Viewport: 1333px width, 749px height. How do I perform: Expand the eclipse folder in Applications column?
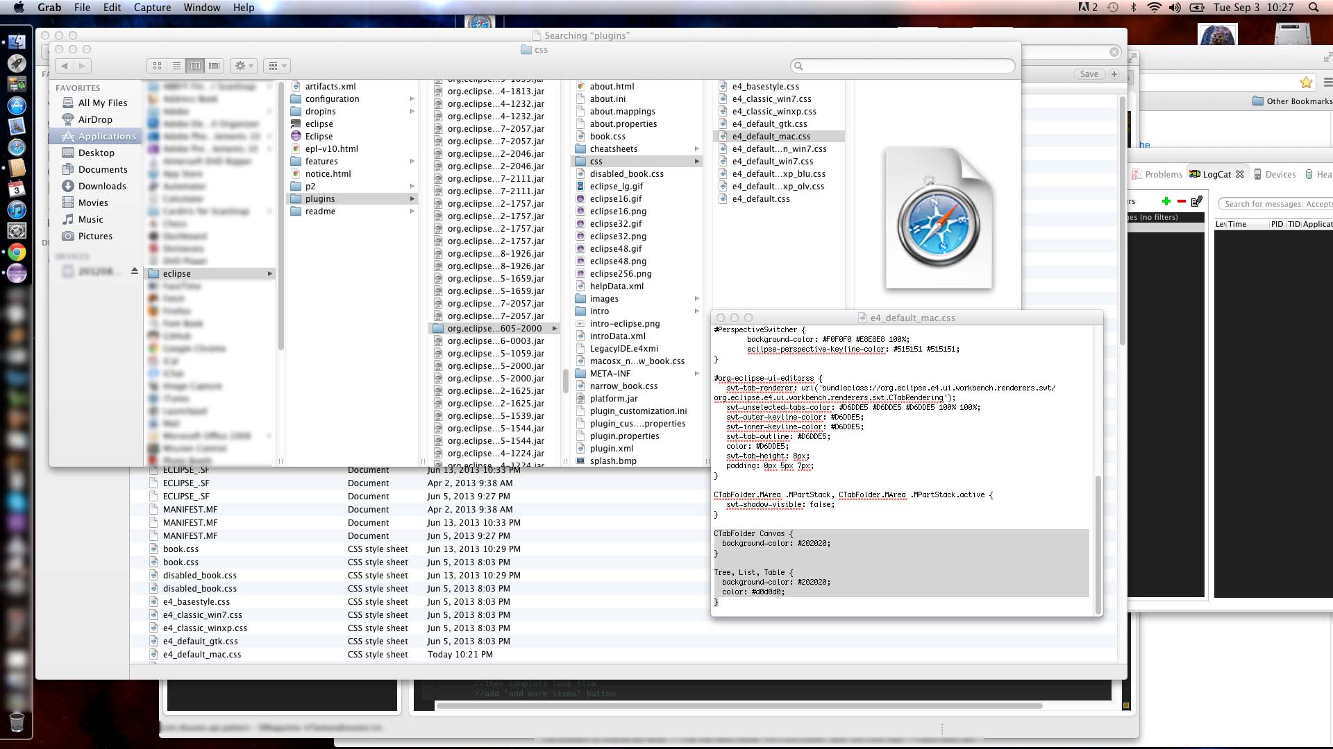pyautogui.click(x=270, y=274)
